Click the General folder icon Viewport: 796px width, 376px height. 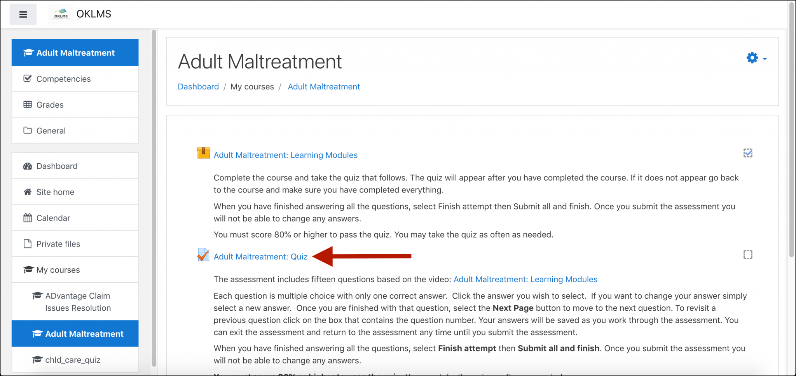tap(27, 131)
